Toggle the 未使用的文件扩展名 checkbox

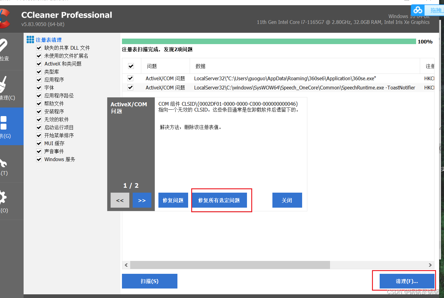click(39, 56)
